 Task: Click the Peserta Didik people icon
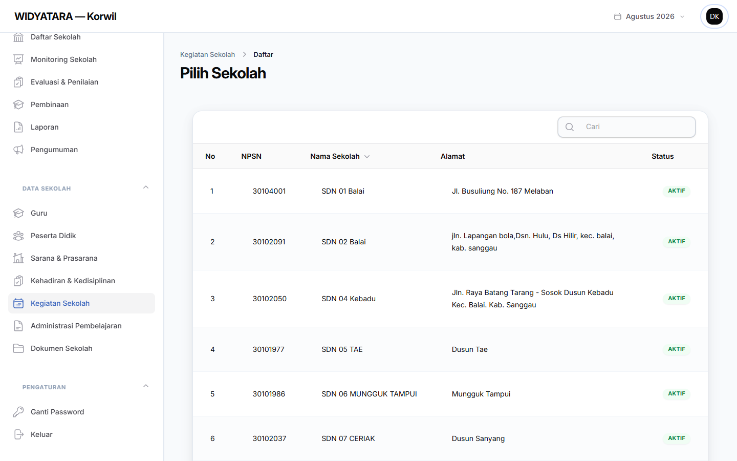(18, 236)
